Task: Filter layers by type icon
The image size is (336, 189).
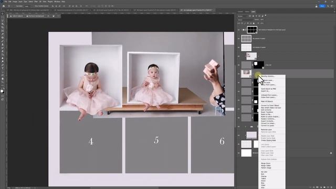Action: [256, 16]
